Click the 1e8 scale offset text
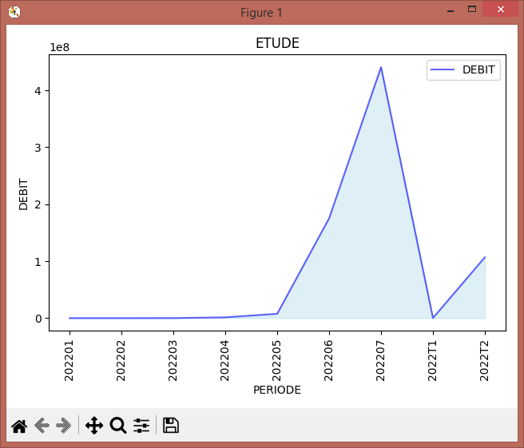 [59, 47]
